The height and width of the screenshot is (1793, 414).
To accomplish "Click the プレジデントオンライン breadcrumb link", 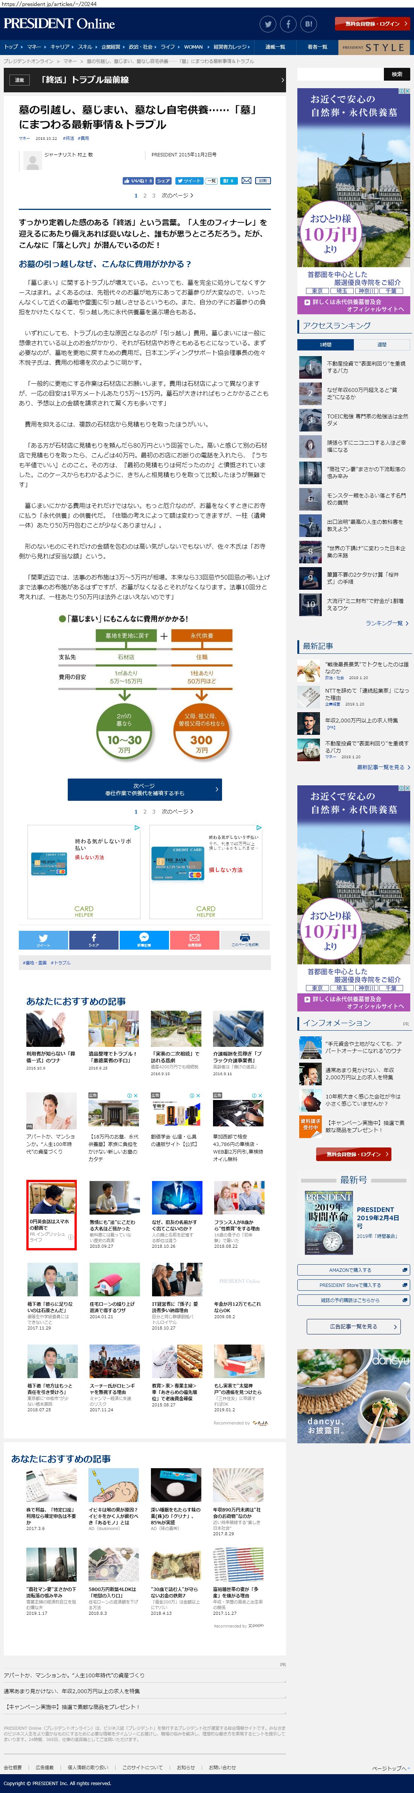I will pos(29,61).
